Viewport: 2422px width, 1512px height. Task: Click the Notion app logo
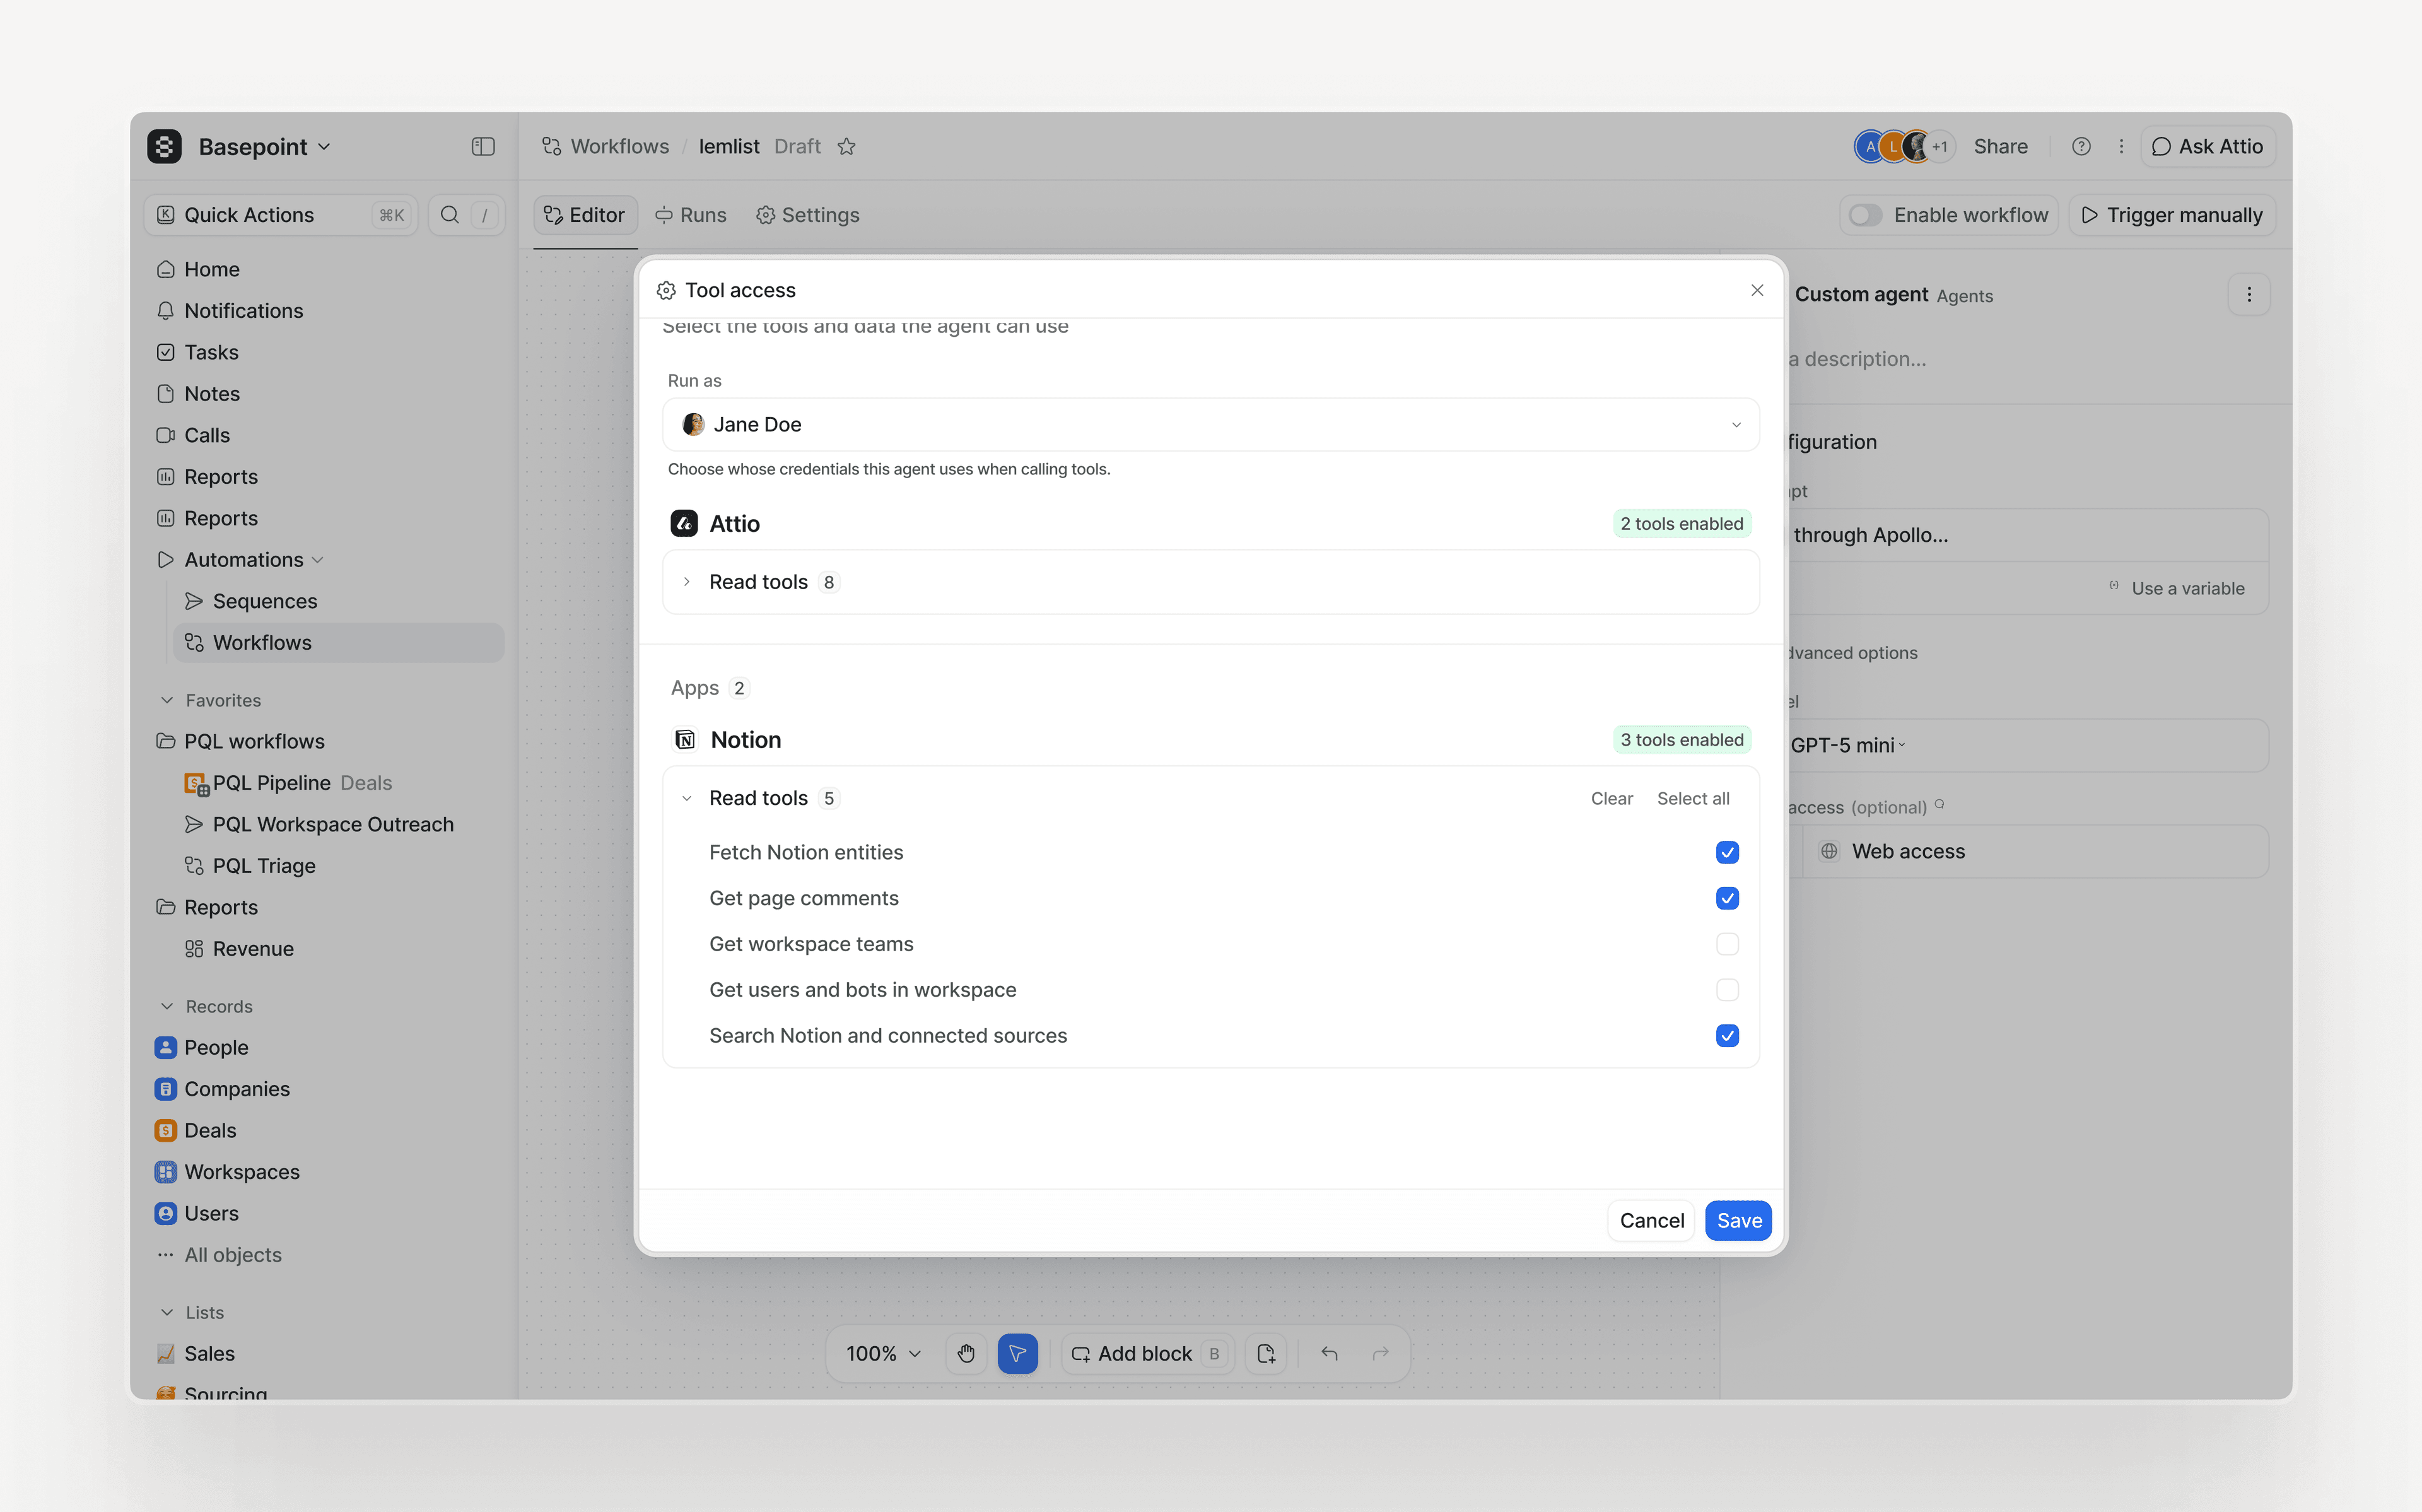click(x=685, y=740)
